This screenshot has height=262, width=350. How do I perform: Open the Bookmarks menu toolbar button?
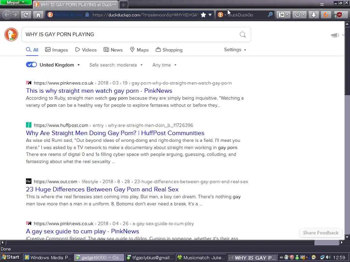pos(283,15)
